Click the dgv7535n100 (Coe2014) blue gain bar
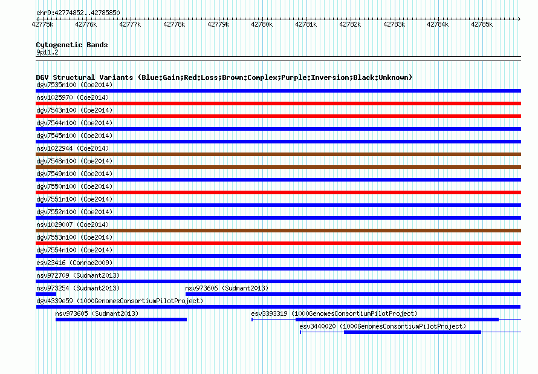The width and height of the screenshot is (538, 374). [278, 91]
